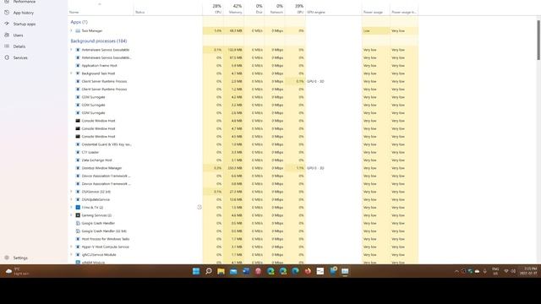Viewport: 541px width, 304px height.
Task: Click the Films & TV blue icon
Action: (x=78, y=208)
